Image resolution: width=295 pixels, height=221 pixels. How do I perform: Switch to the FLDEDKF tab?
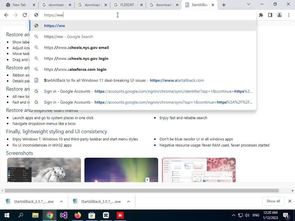point(128,5)
